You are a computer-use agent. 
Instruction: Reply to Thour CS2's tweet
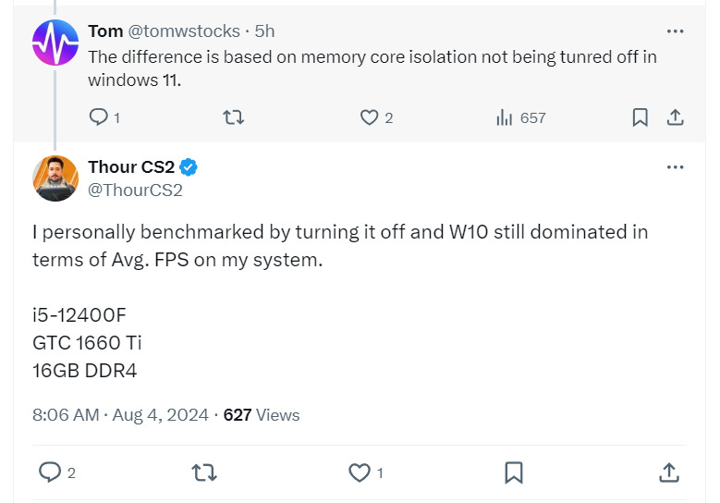coord(50,472)
